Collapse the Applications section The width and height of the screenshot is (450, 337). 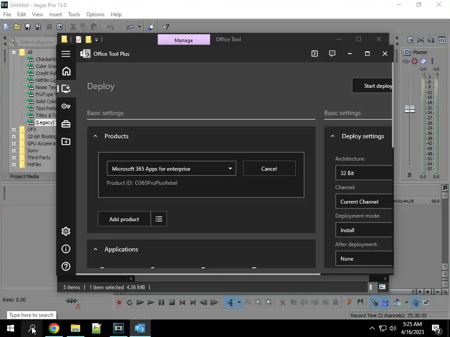[95, 249]
